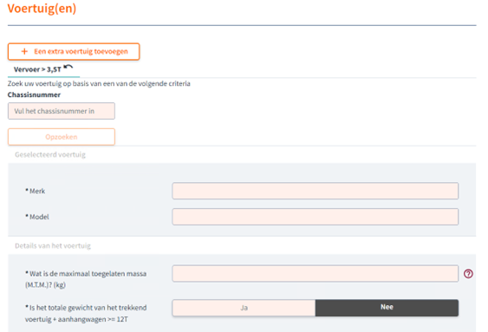Screen dimensions: 488x332
Task: Click the 'Wat is de maximaal toegelaten massa' label
Action: pyautogui.click(x=86, y=279)
